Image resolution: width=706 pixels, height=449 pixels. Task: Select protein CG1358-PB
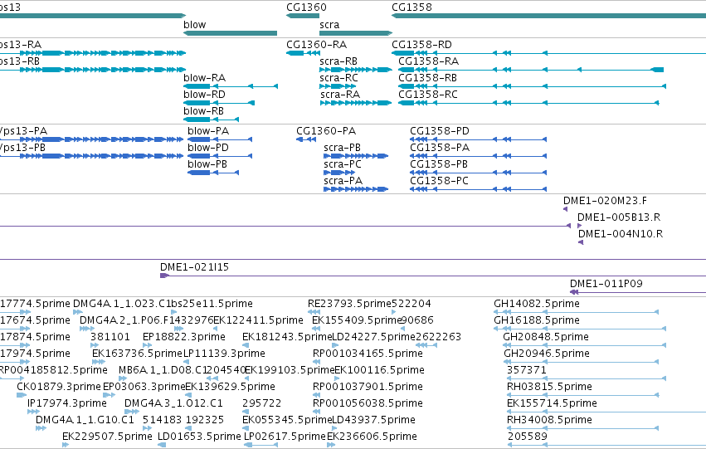pyautogui.click(x=478, y=173)
